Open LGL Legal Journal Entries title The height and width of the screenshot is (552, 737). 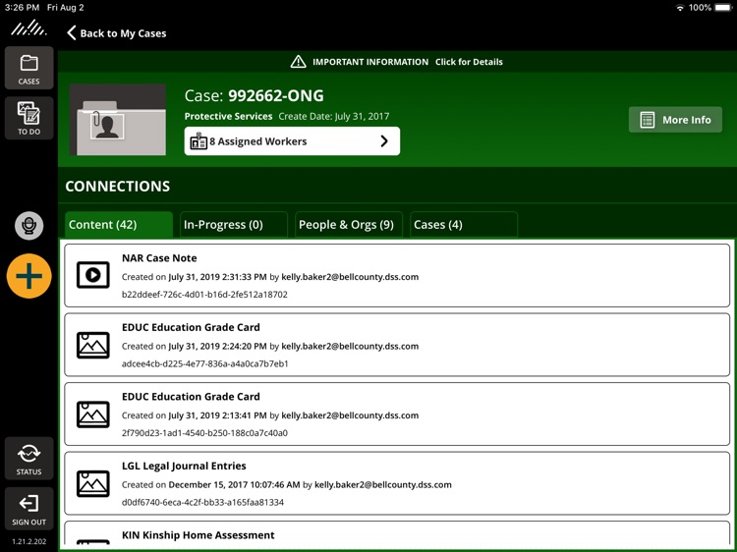184,466
